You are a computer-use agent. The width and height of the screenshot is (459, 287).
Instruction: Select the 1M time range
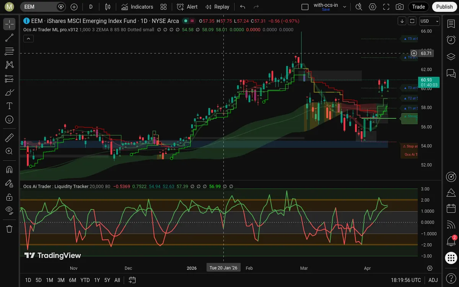[49, 280]
